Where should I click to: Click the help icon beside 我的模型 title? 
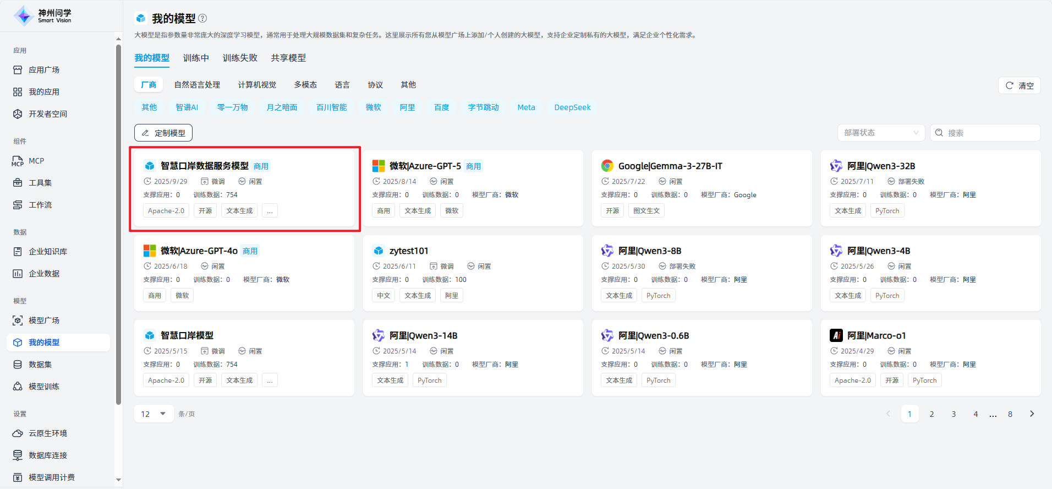point(202,18)
